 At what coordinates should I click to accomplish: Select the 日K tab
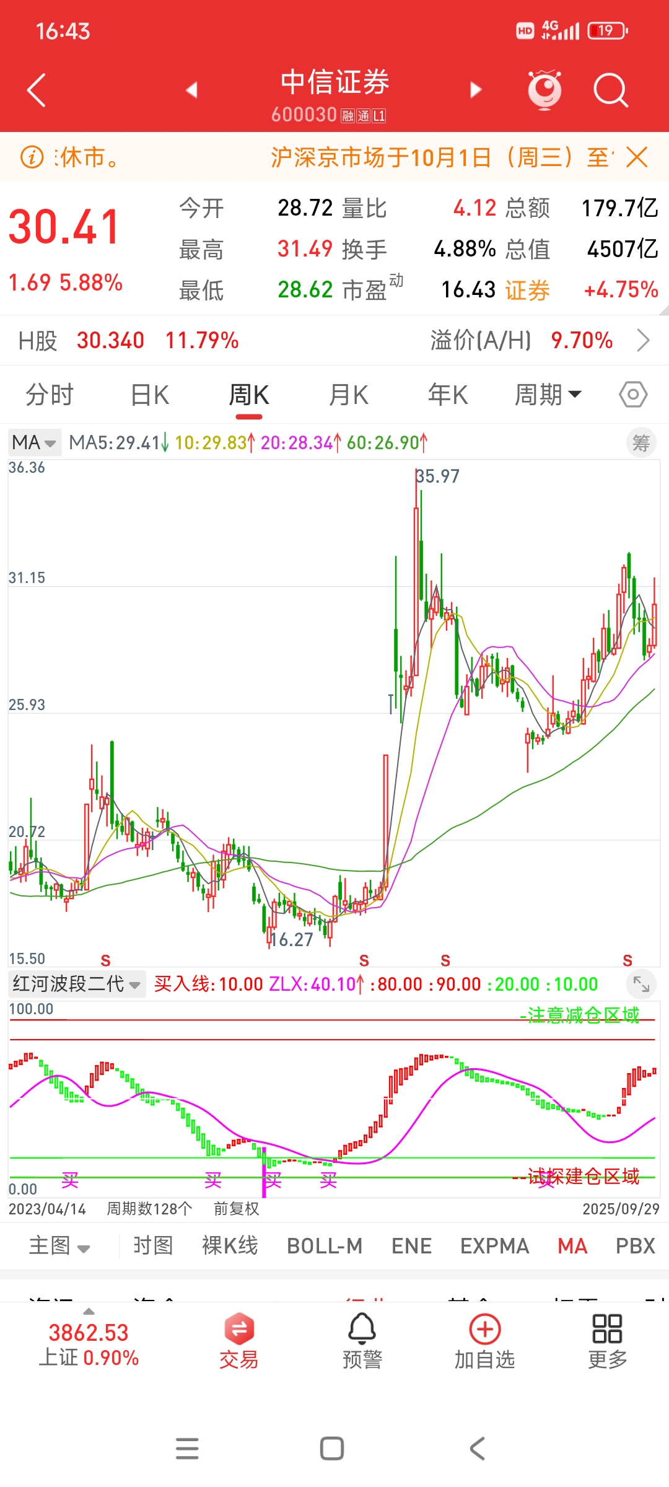tap(150, 395)
